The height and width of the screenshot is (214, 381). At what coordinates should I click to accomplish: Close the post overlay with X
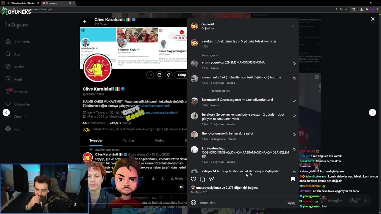point(373,19)
